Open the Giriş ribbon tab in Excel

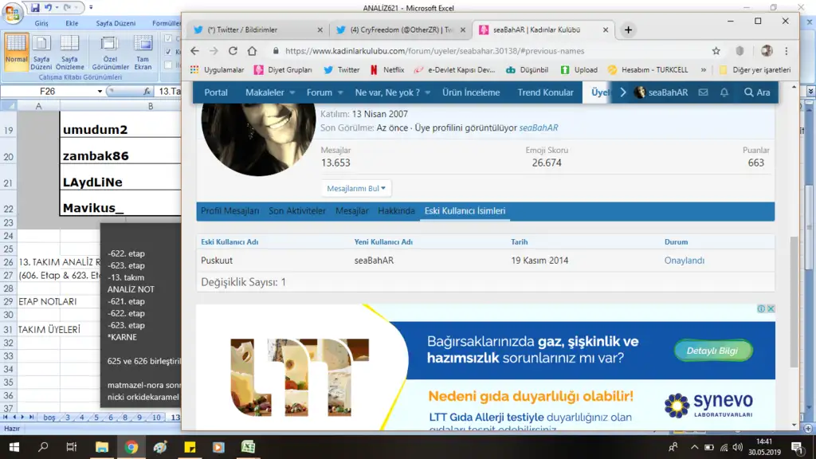coord(41,23)
